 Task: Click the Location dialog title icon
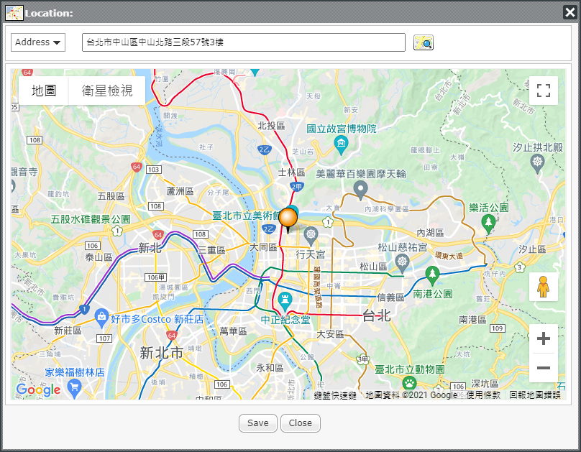point(14,13)
